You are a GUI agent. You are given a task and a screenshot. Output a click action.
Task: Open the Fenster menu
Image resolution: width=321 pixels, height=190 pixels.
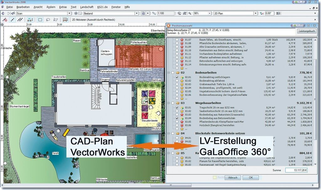click(x=116, y=7)
